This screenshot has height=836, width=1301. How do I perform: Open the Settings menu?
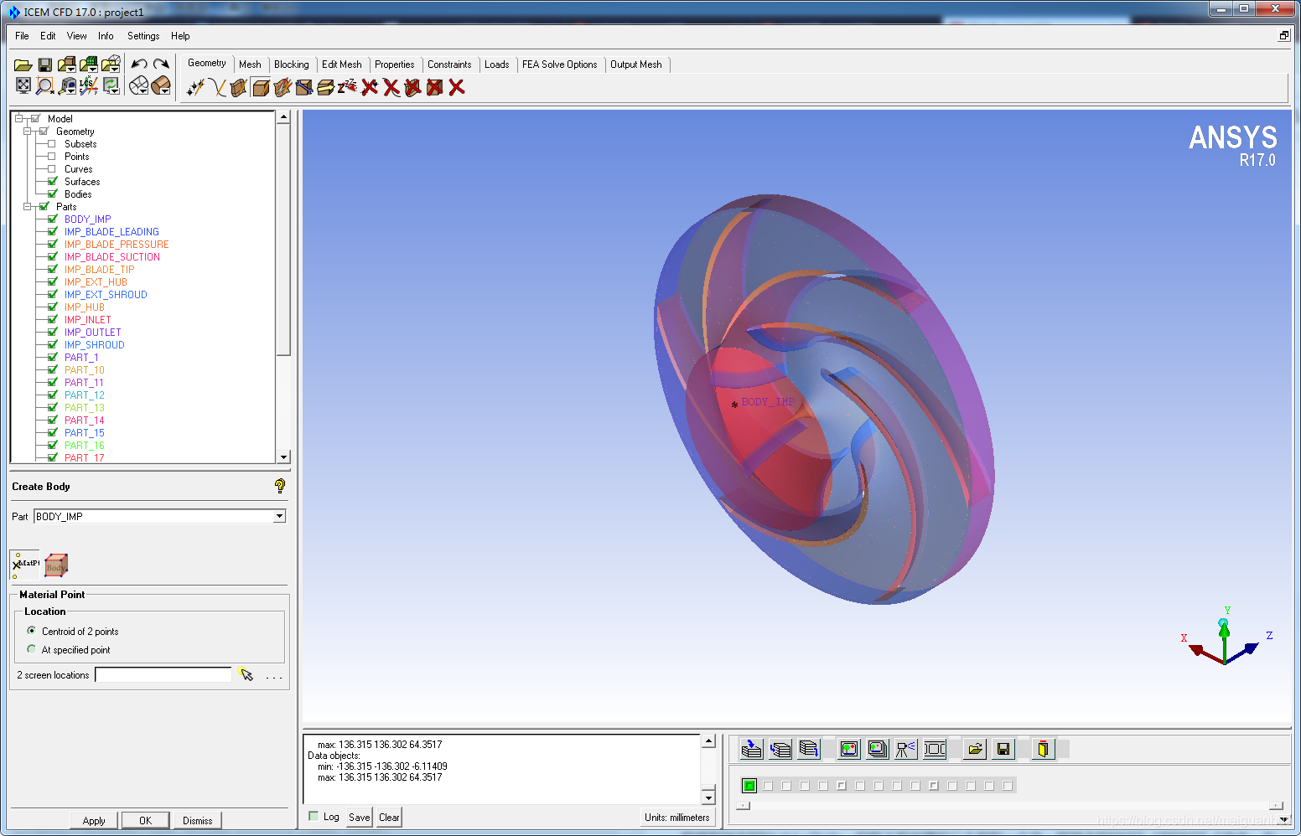[143, 36]
